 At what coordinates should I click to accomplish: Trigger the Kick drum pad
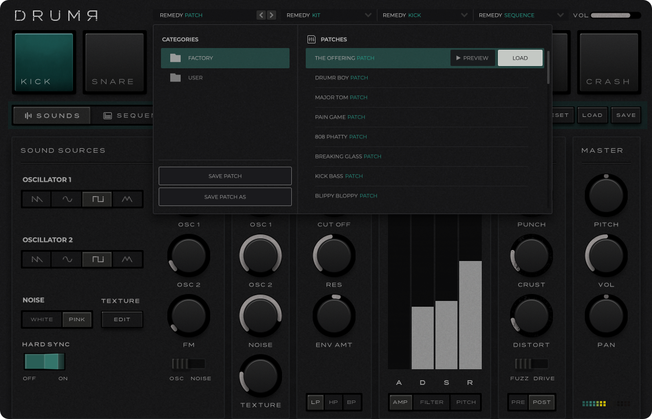44,62
